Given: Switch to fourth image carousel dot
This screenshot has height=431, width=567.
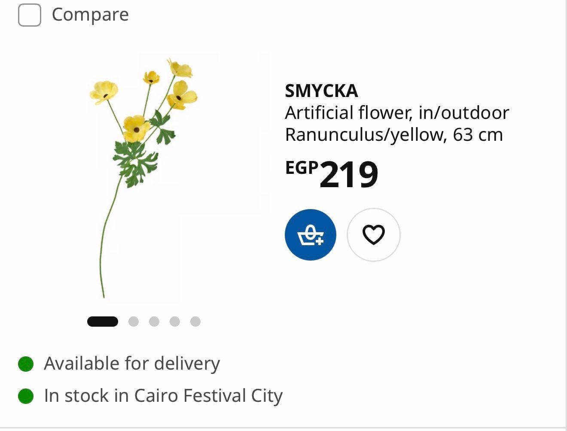Looking at the screenshot, I should click(175, 322).
